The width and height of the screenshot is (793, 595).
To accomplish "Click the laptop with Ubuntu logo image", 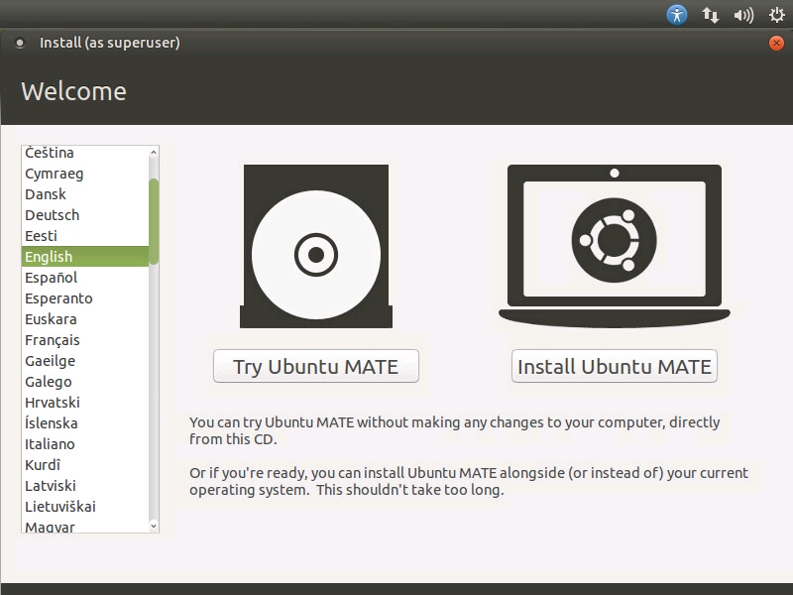I will (x=614, y=246).
